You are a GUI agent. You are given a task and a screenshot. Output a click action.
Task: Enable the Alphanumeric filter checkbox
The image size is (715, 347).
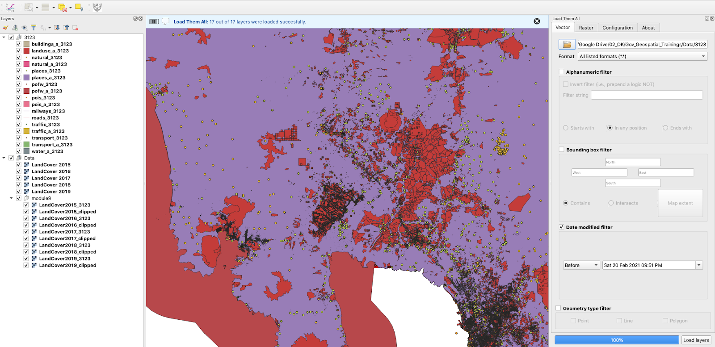562,71
